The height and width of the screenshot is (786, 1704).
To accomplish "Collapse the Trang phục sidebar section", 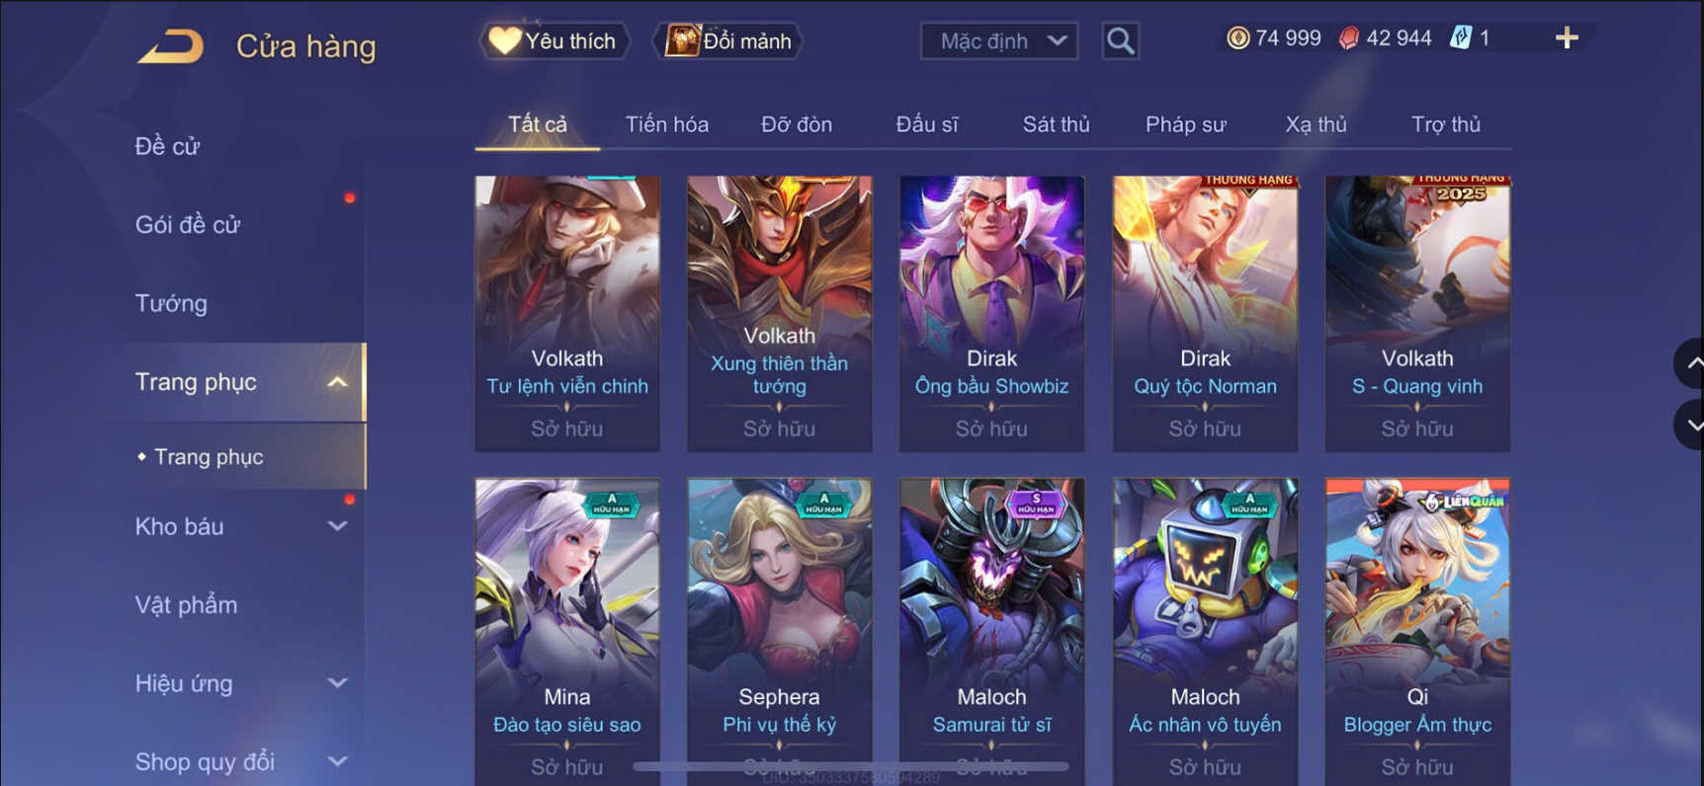I will click(337, 382).
